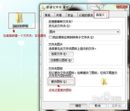Enable apply template to all subfolders checkbox
Screen dimensions: 130x111
coord(50,37)
